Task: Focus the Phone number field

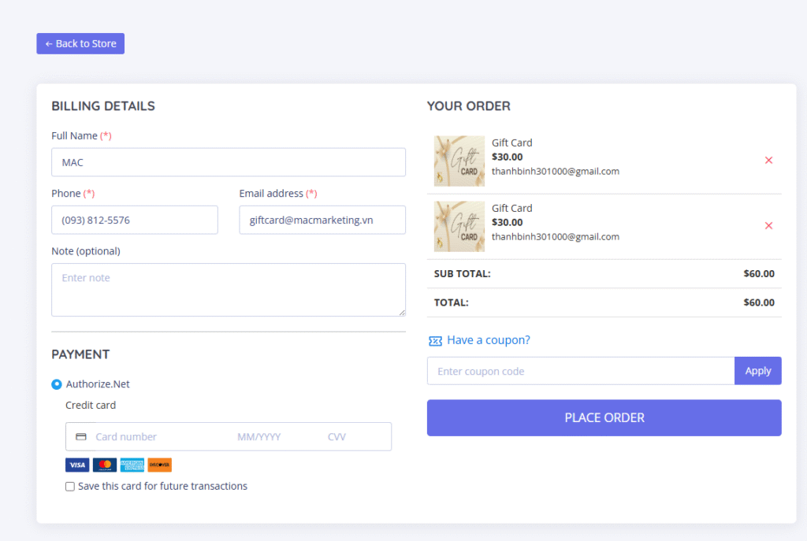Action: click(x=135, y=220)
